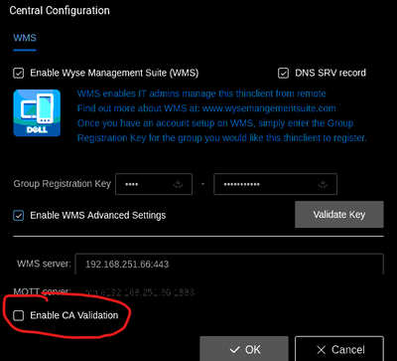Dismiss the dialog with Cancel

(339, 349)
